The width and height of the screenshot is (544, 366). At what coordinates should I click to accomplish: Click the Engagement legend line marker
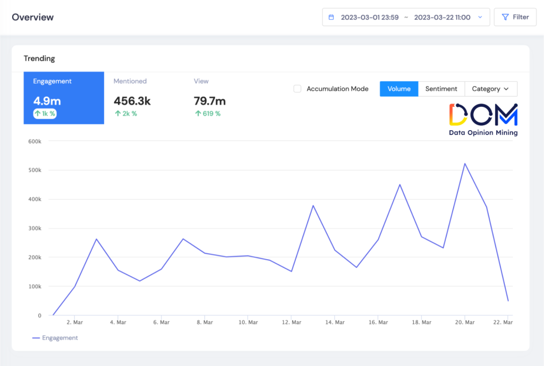pyautogui.click(x=36, y=338)
